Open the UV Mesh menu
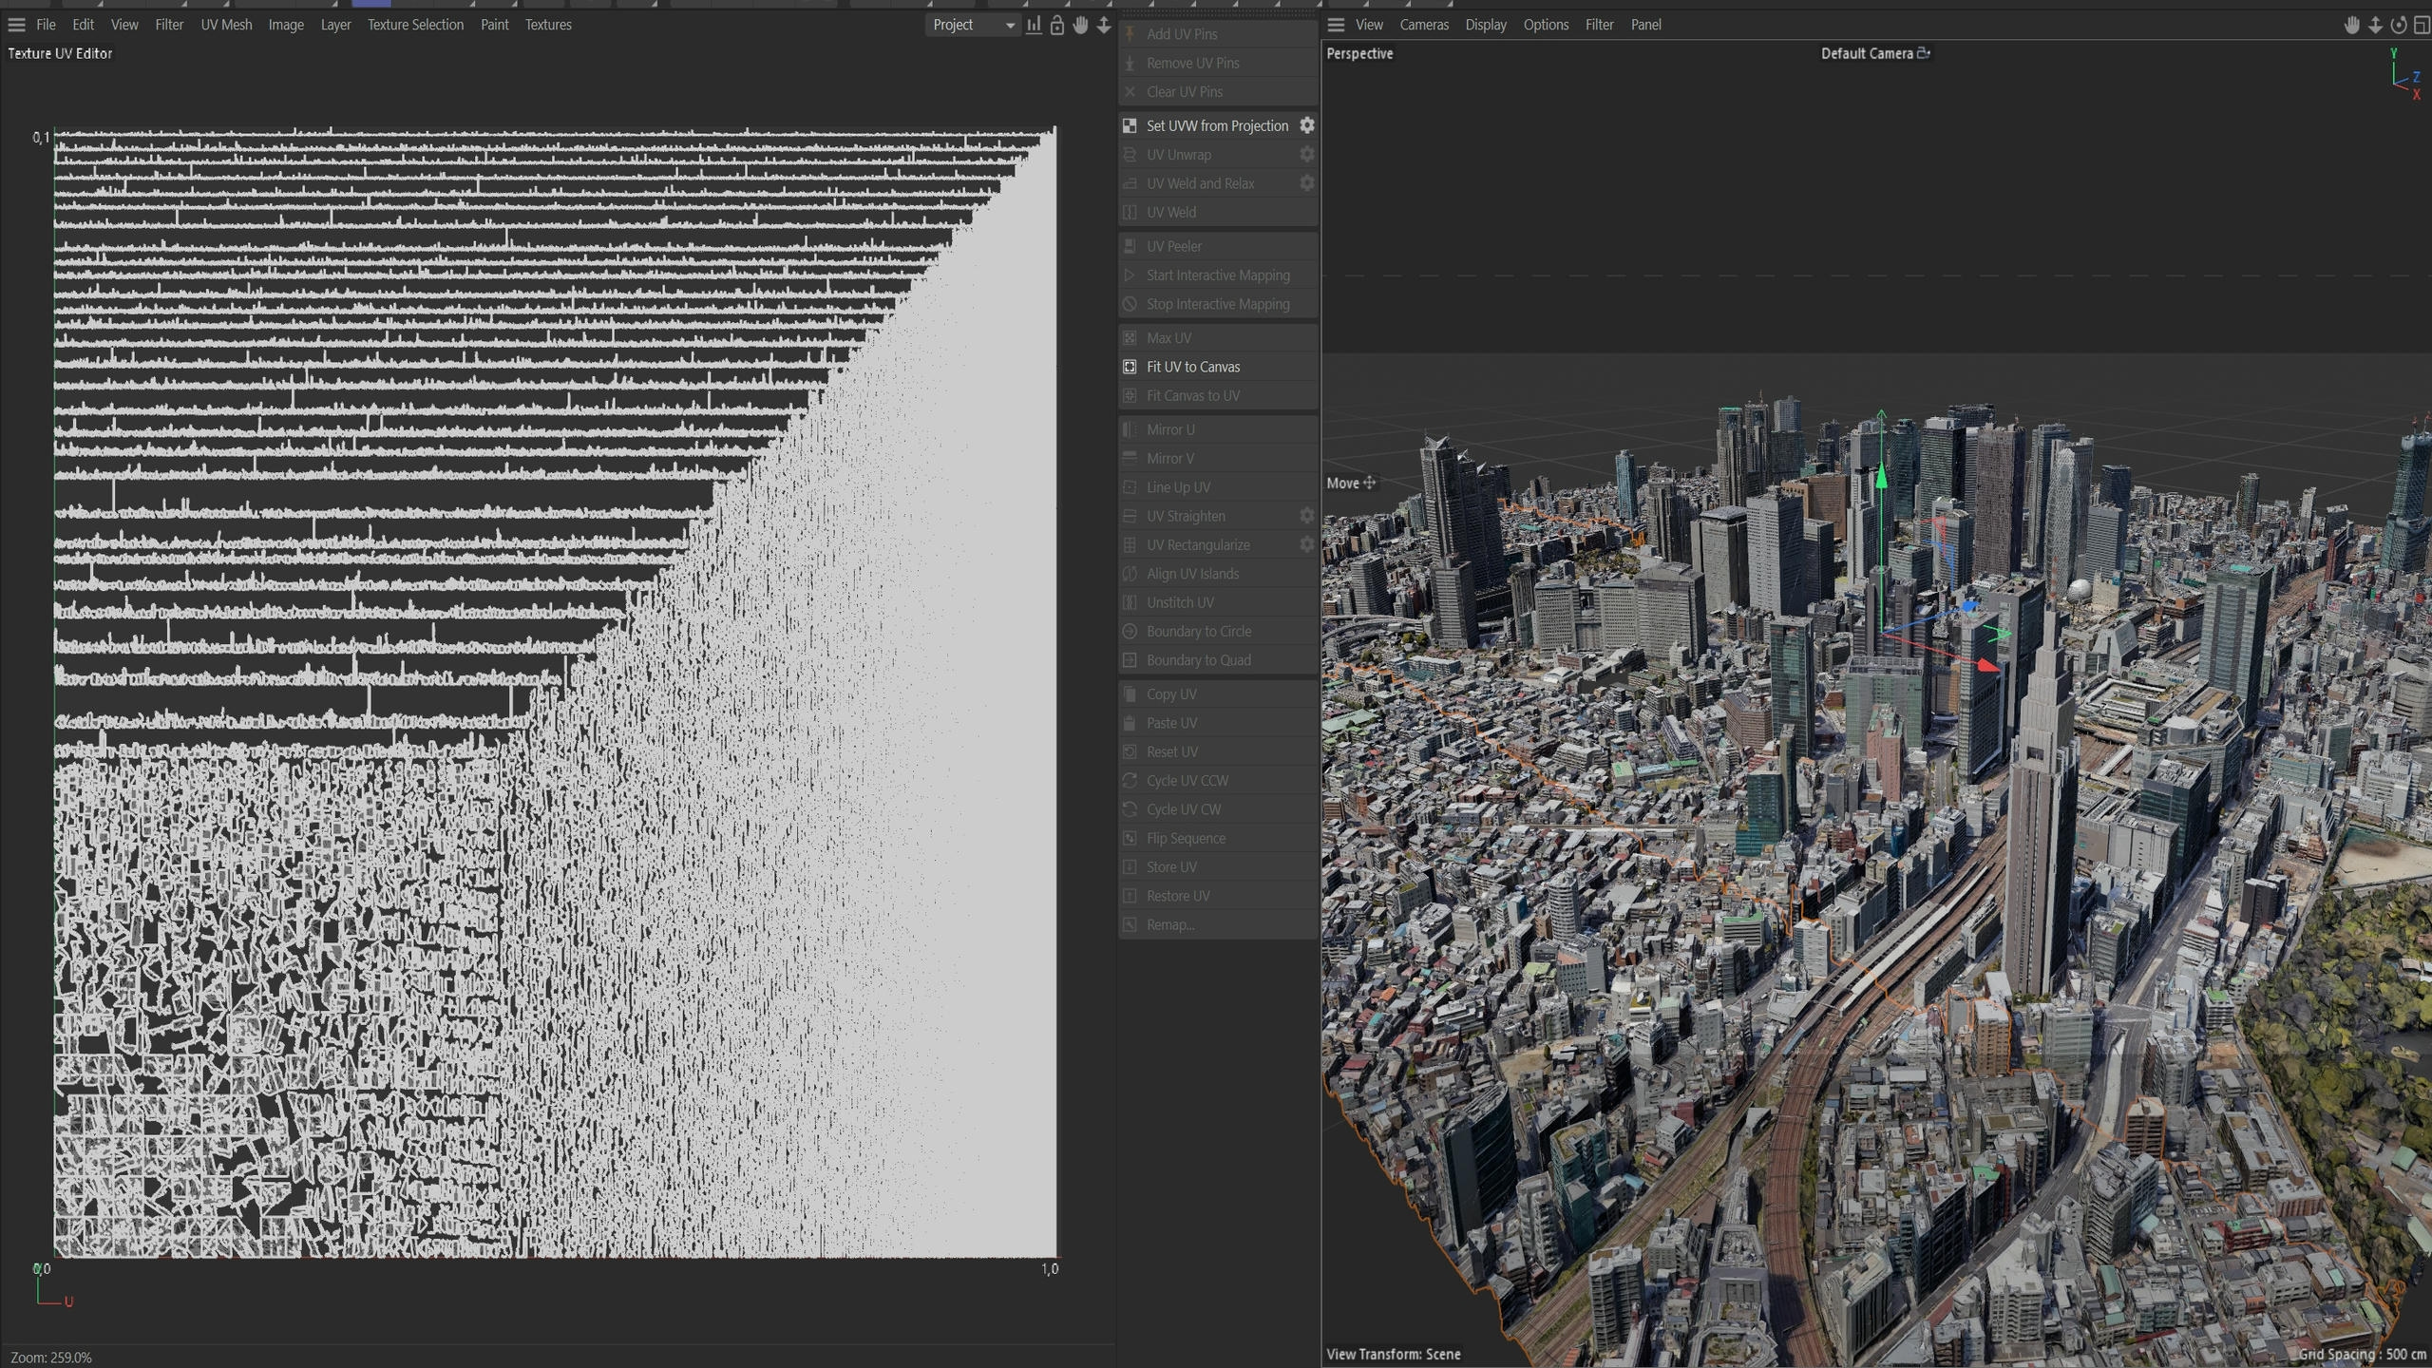Image resolution: width=2432 pixels, height=1368 pixels. coord(226,25)
